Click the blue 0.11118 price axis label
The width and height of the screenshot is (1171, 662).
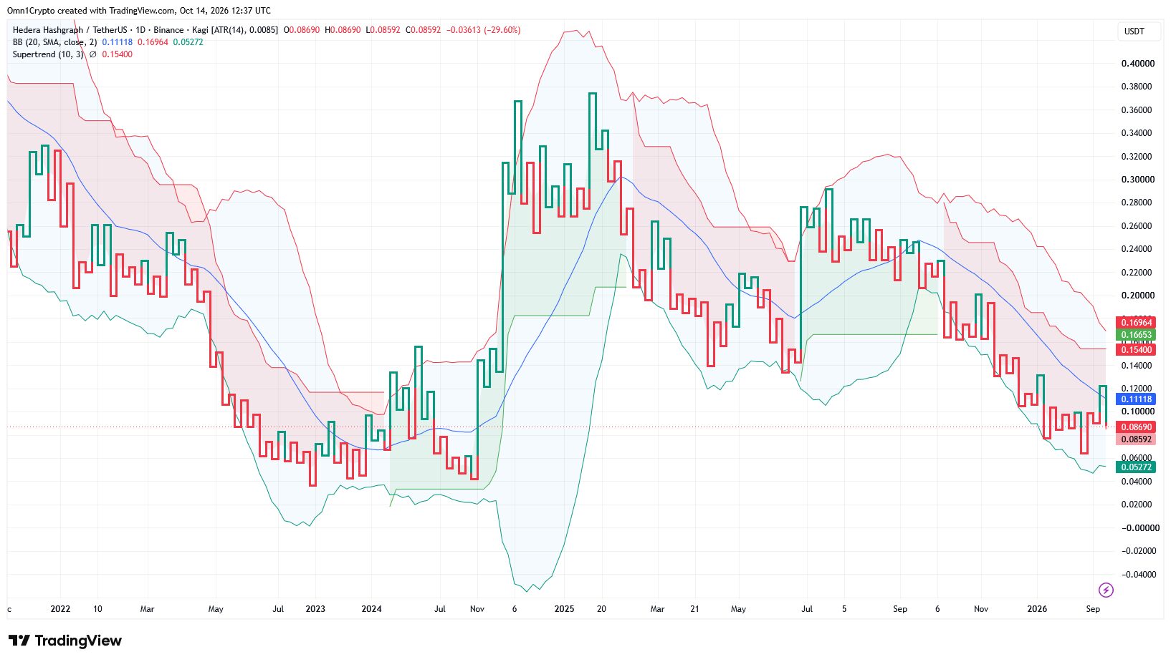[x=1136, y=399]
